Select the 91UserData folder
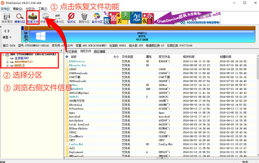Screen dimensions: 259x163 [x=76, y=109]
